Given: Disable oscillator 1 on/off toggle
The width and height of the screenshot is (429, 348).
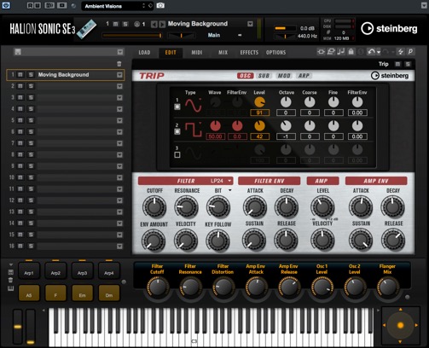Looking at the screenshot, I should (x=177, y=107).
